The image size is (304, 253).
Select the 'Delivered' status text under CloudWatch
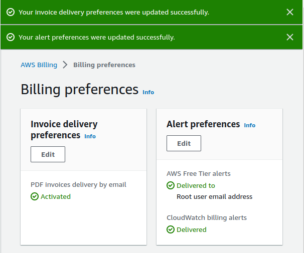click(x=192, y=229)
